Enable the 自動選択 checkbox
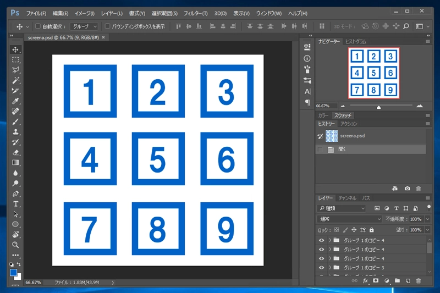Image resolution: width=440 pixels, height=293 pixels. pos(37,26)
